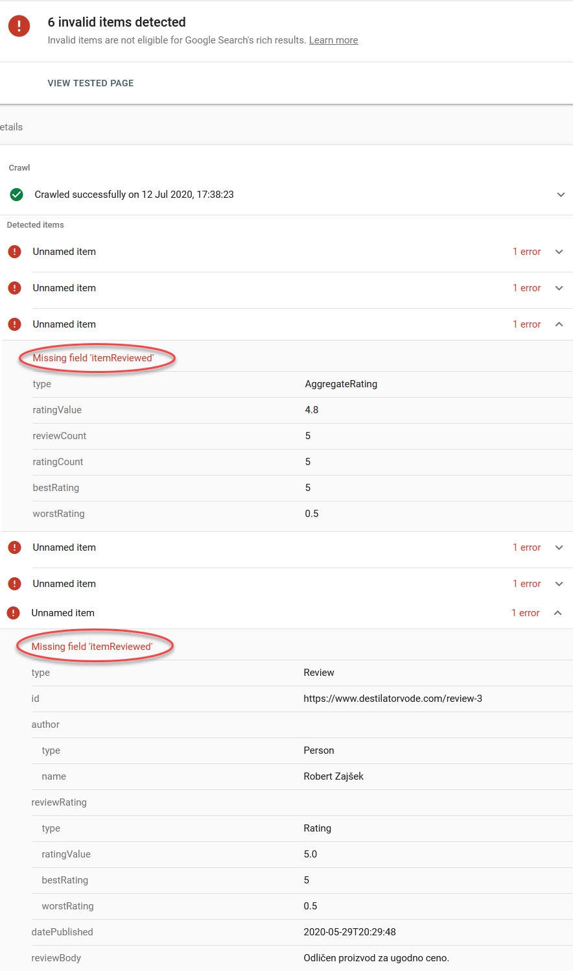
Task: Open the 'Learn more' link
Action: click(333, 40)
